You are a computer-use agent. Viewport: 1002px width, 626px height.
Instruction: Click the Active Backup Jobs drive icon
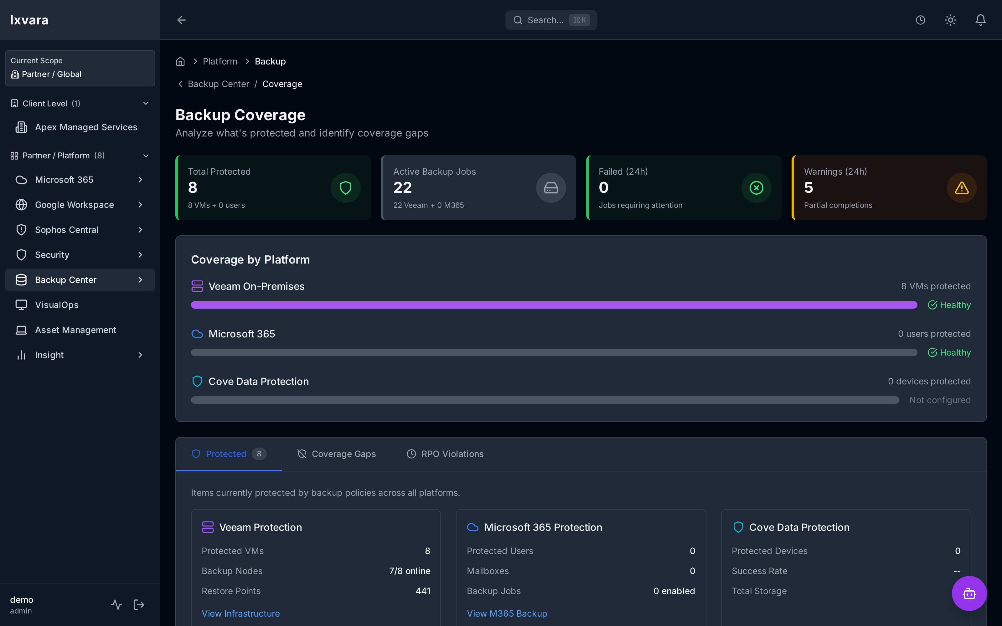click(x=551, y=188)
